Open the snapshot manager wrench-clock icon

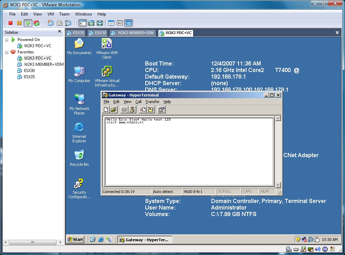[68, 23]
